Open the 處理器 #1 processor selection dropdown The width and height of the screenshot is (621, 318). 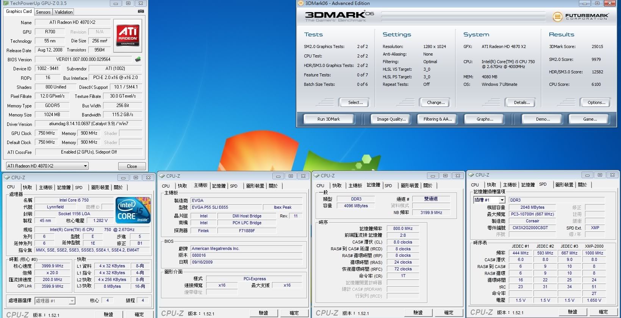(55, 301)
